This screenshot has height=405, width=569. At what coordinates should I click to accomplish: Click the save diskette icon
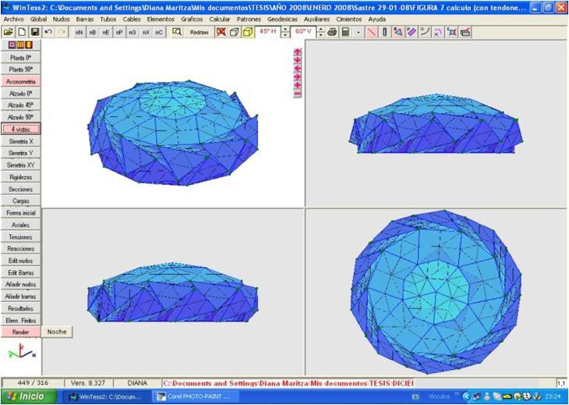pos(34,32)
